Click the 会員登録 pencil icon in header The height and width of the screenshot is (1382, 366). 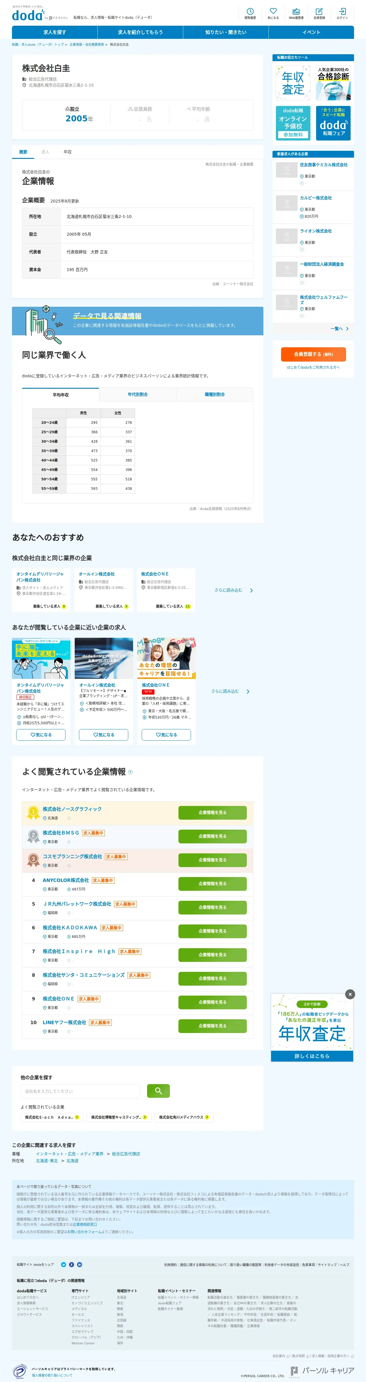pos(319,13)
